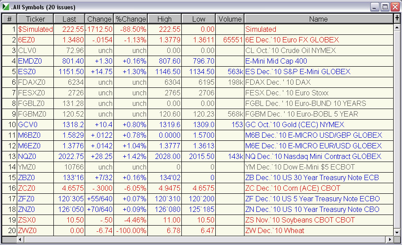Screen dimensions: 402x245
Task: Click the name 6E Dec.`10 Euro FX GLOBEX
Action: coord(292,40)
